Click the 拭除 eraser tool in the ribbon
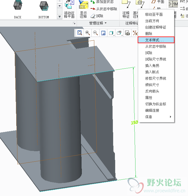The image size is (188, 196). (x=97, y=16)
